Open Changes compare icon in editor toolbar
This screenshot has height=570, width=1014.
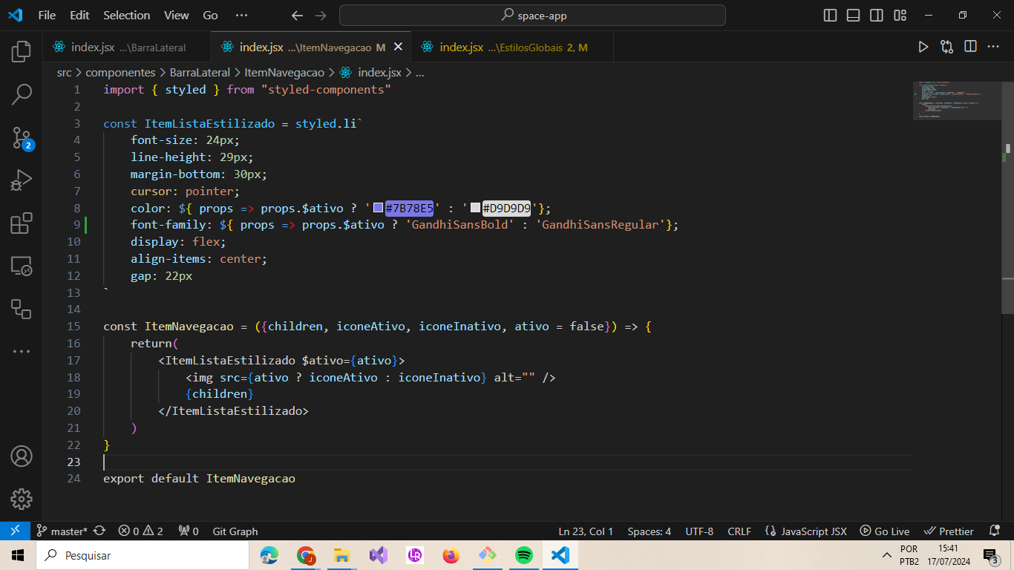coord(946,47)
